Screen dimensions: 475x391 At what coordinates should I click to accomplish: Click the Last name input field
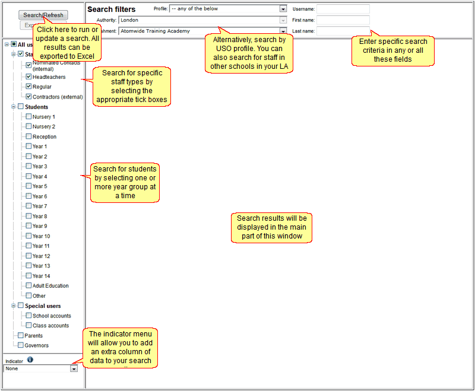pos(343,31)
